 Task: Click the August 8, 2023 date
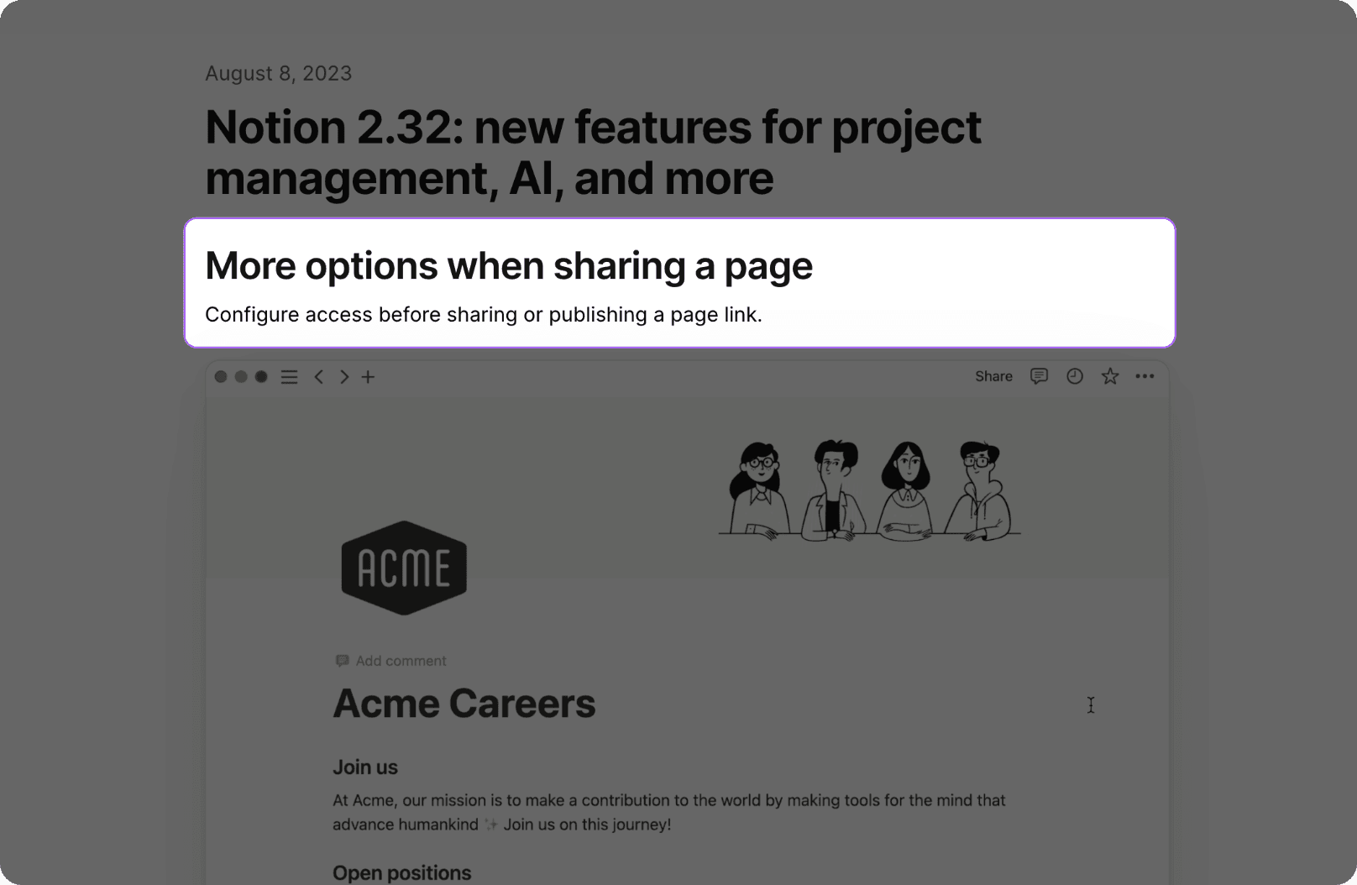[x=279, y=74]
